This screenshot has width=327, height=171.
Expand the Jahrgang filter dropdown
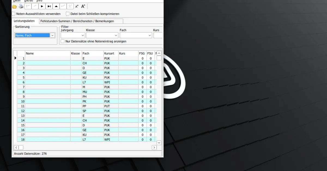tap(83, 35)
